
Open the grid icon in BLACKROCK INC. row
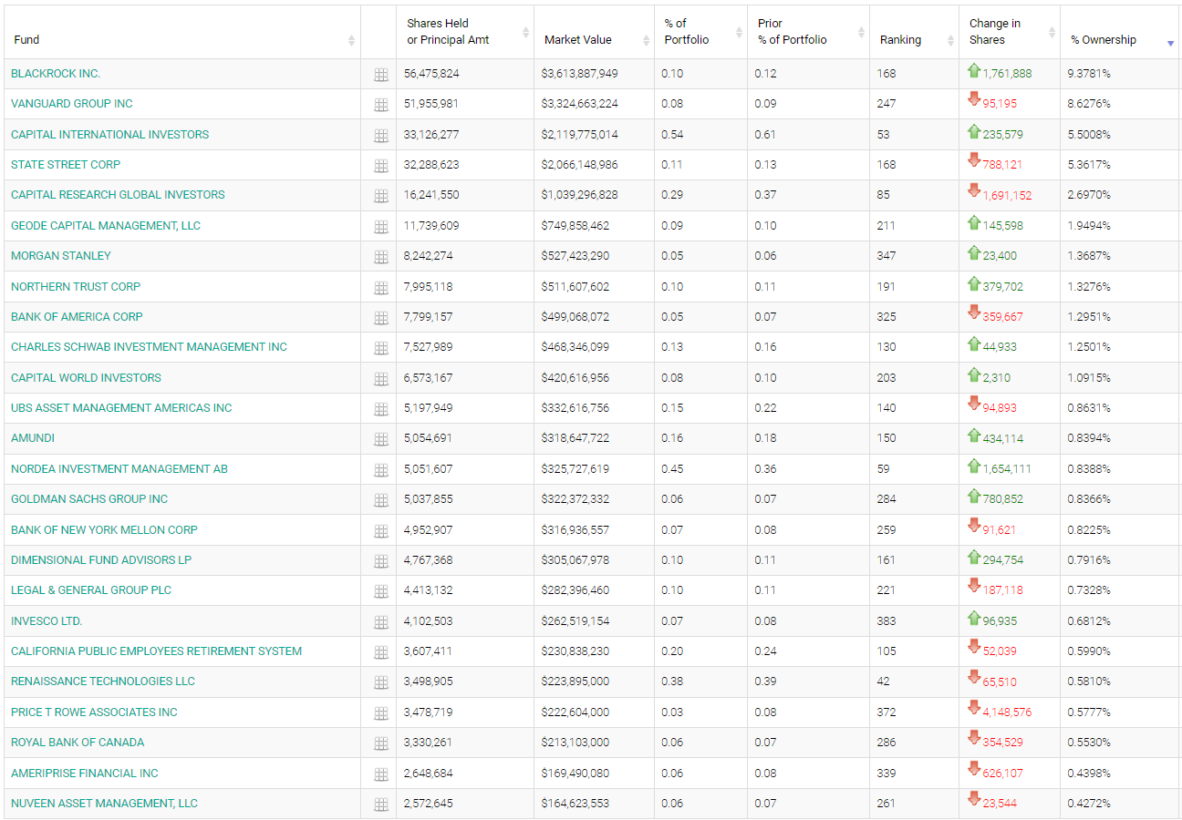[x=381, y=75]
